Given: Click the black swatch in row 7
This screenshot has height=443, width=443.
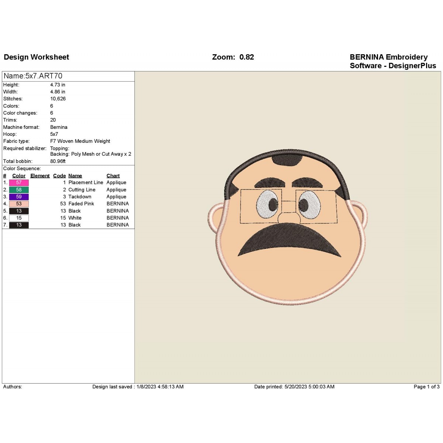Looking at the screenshot, I should pos(19,225).
